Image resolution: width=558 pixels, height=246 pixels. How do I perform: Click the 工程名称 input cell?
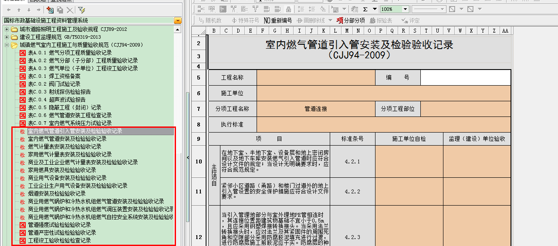[316, 78]
